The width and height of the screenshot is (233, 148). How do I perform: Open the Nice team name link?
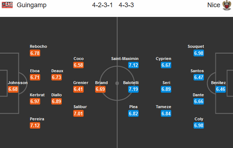[x=213, y=6]
